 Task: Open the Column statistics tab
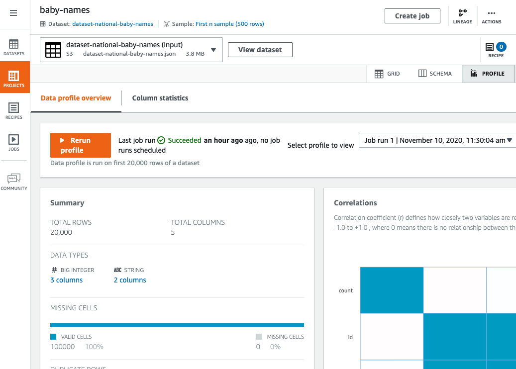[x=160, y=98]
